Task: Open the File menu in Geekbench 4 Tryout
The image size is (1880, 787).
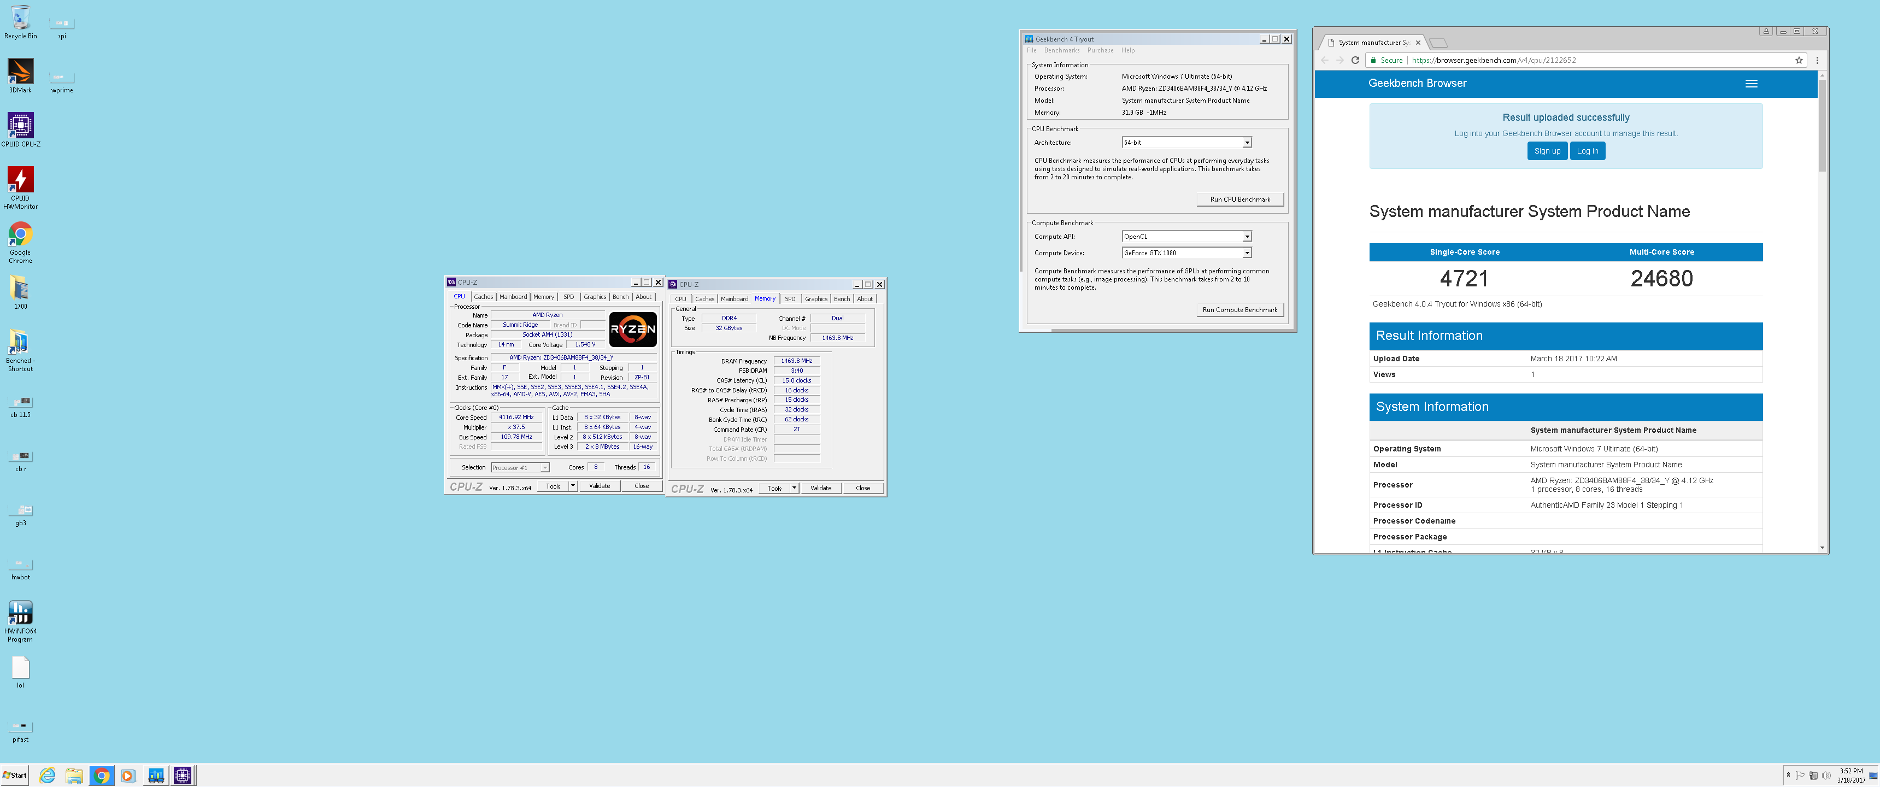Action: pos(1031,50)
